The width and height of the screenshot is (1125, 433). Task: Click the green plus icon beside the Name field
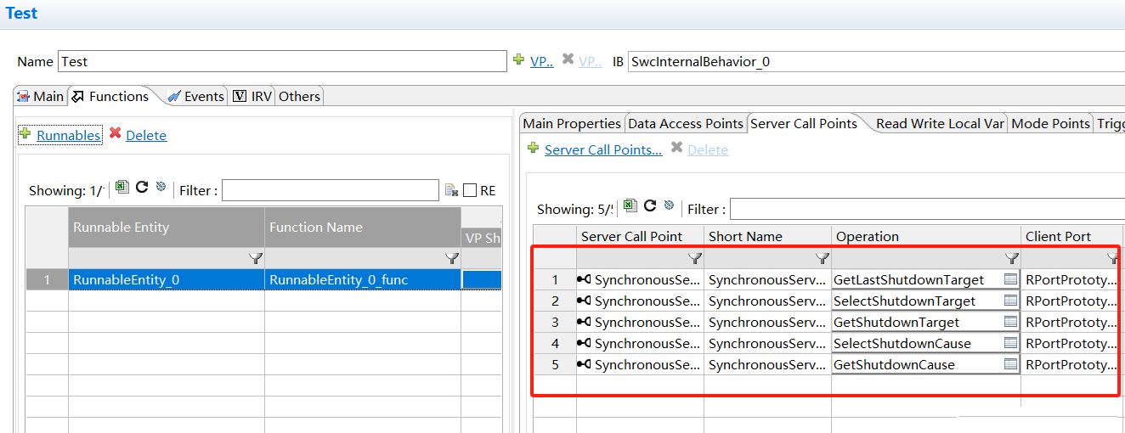click(518, 60)
